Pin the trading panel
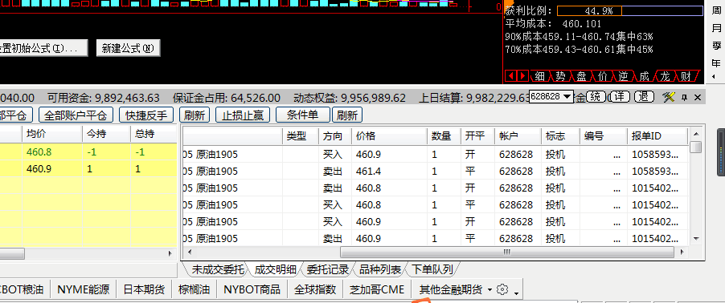 pos(685,97)
